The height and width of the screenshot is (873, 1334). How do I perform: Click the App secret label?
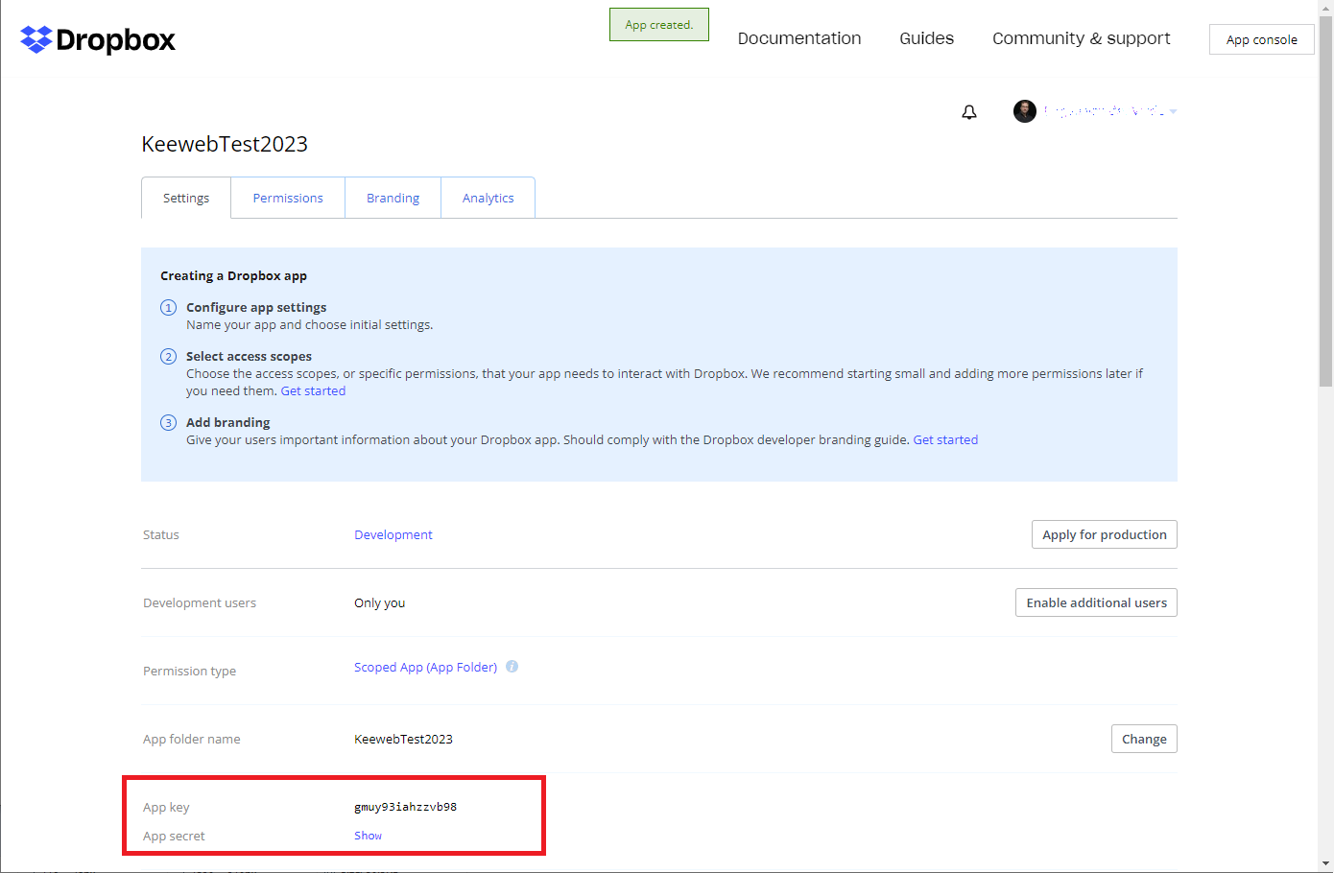(x=174, y=836)
